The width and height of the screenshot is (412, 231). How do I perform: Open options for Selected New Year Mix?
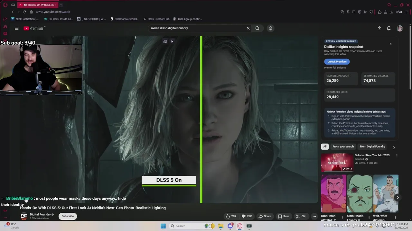[397, 156]
